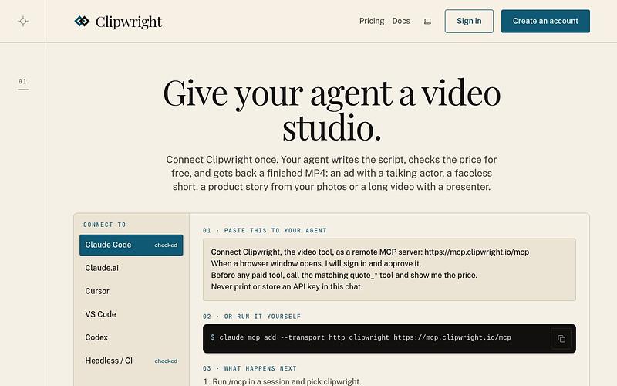Click the terminal command code block
The image size is (617, 386).
(389, 339)
